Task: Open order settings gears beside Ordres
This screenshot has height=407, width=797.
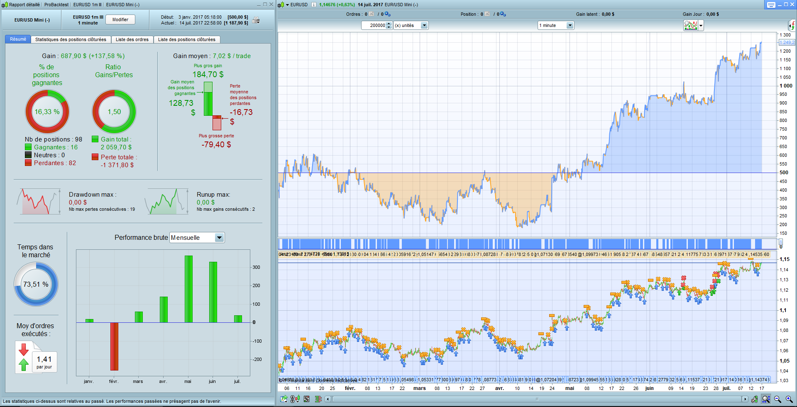Action: (x=387, y=14)
